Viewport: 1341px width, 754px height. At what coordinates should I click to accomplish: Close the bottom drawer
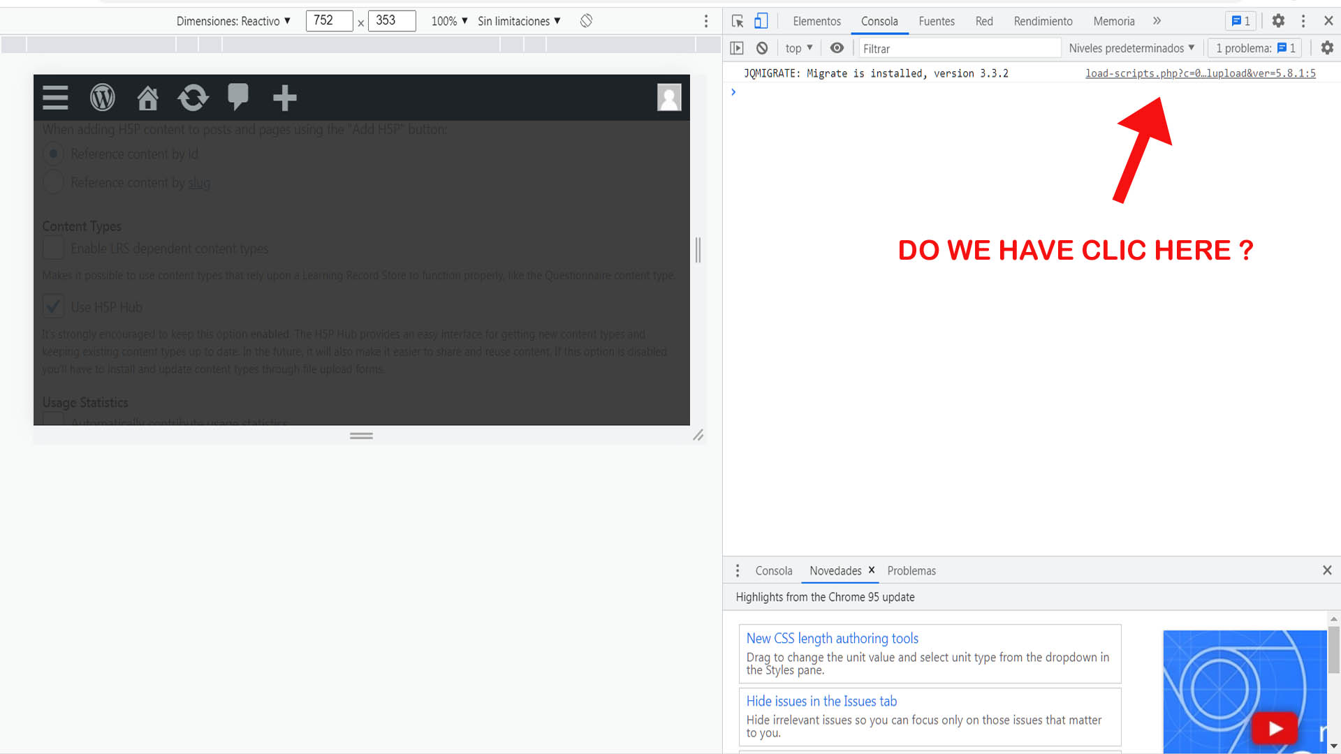[x=1327, y=570]
